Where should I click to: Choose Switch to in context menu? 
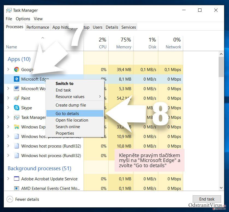pos(75,84)
